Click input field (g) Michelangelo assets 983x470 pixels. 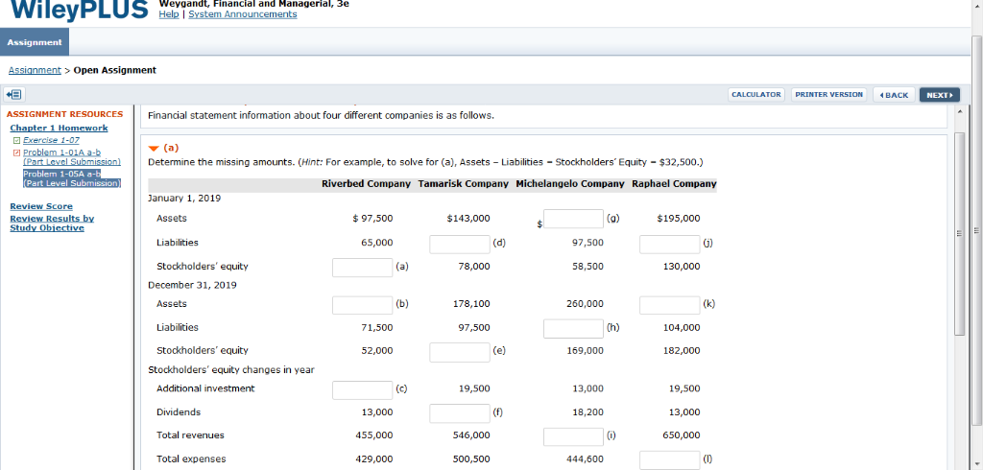coord(574,219)
